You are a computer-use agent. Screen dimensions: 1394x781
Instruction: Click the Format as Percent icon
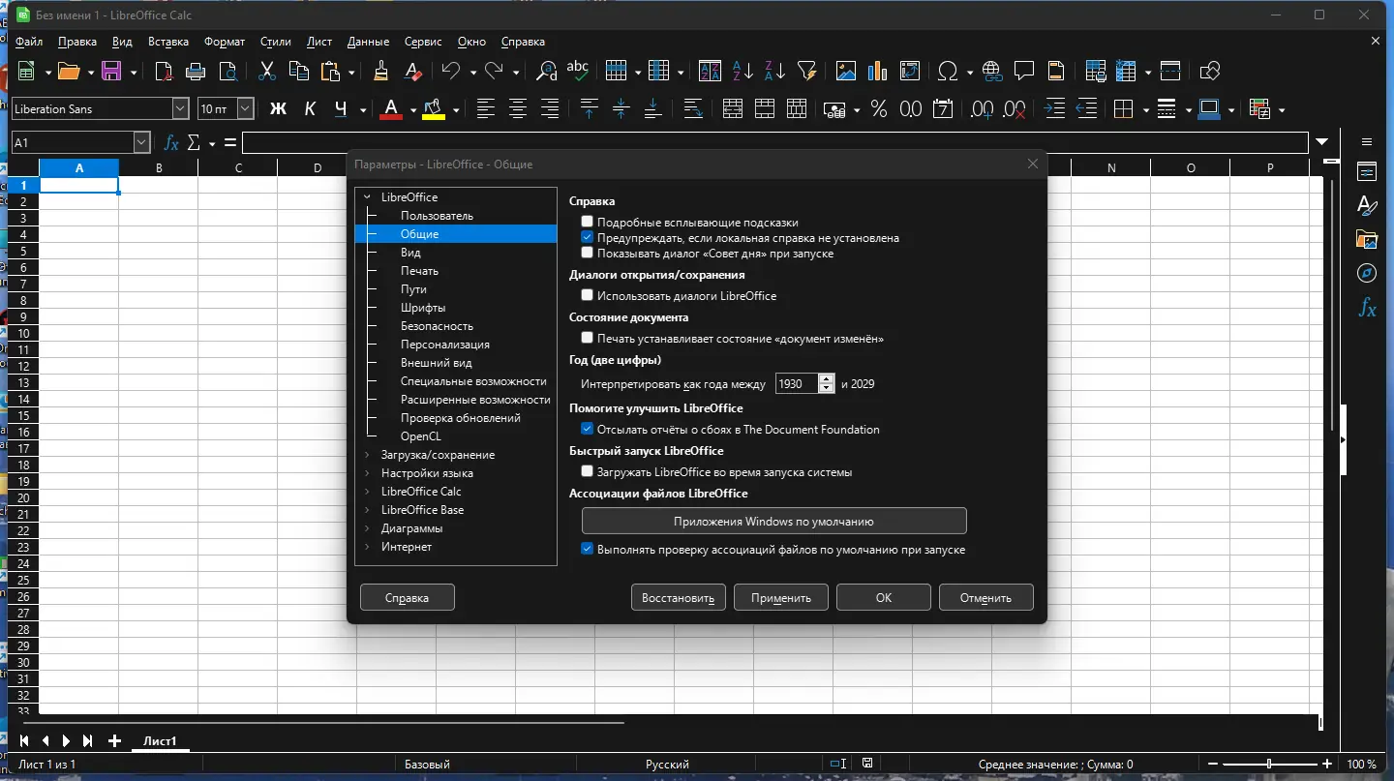[x=879, y=109]
